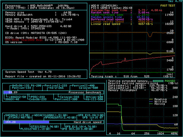Click the red RTC/BIOS Year2000 Bug label
This screenshot has width=183, height=137.
pyautogui.click(x=24, y=40)
